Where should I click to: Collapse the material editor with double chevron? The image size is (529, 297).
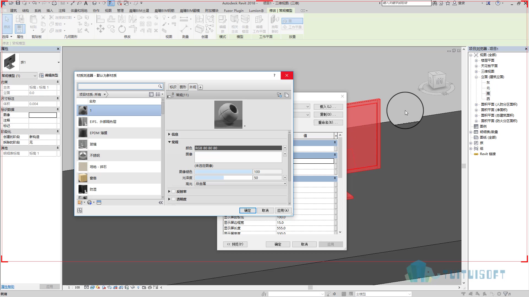pos(161,202)
